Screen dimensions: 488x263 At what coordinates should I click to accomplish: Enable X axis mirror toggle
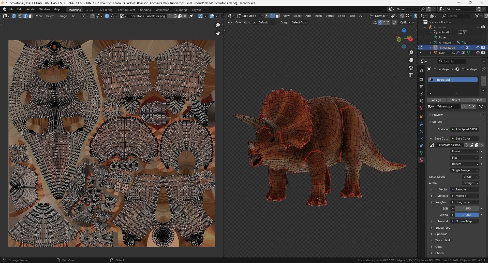[380, 22]
